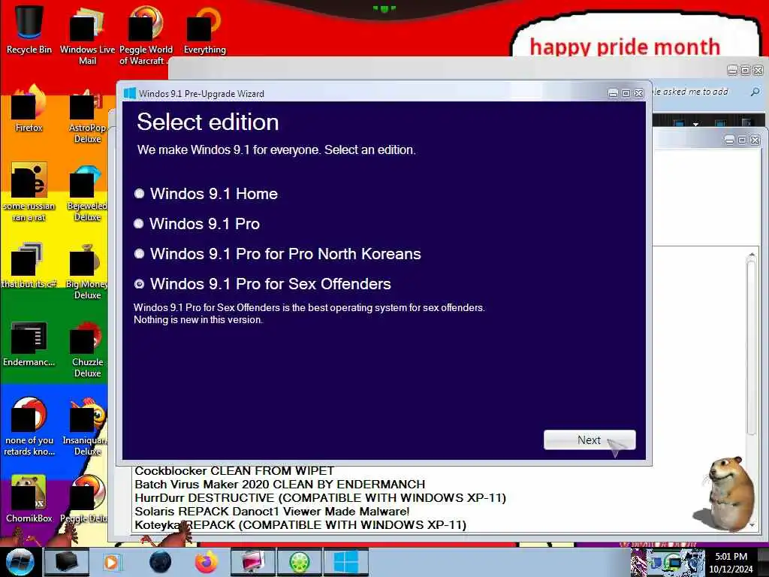Click the scrollbar down arrow near the hamster
Image resolution: width=769 pixels, height=577 pixels.
tap(752, 525)
